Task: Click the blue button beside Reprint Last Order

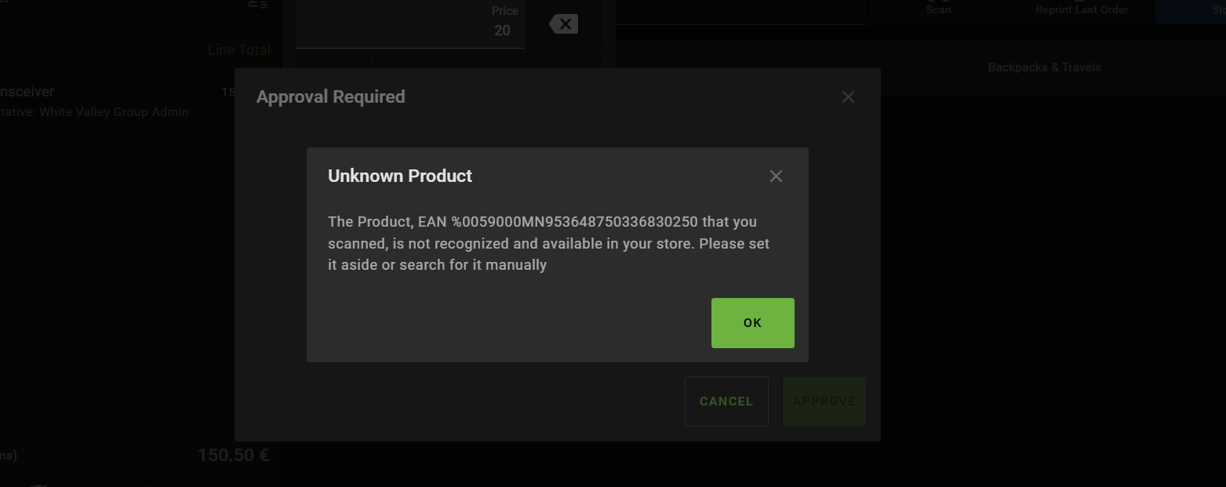Action: click(1191, 9)
